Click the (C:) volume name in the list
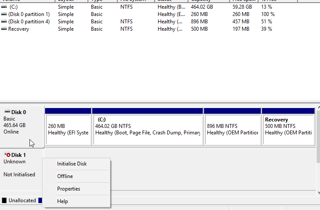The height and width of the screenshot is (210, 320). [13, 7]
